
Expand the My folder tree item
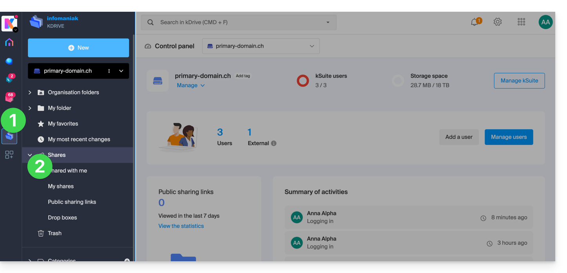pyautogui.click(x=30, y=108)
